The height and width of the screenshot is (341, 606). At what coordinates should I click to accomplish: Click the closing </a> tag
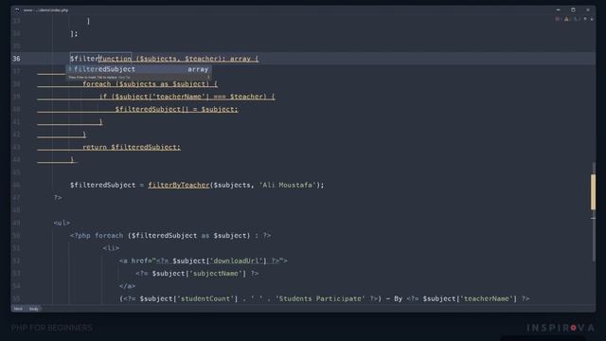pyautogui.click(x=127, y=286)
